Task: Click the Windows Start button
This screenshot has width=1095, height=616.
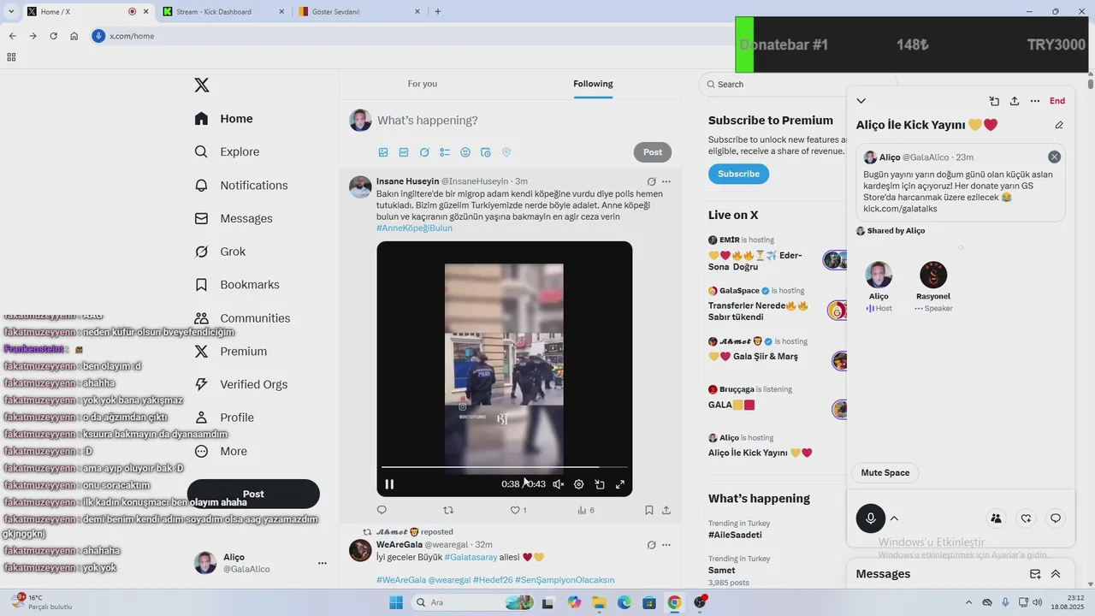Action: (396, 602)
